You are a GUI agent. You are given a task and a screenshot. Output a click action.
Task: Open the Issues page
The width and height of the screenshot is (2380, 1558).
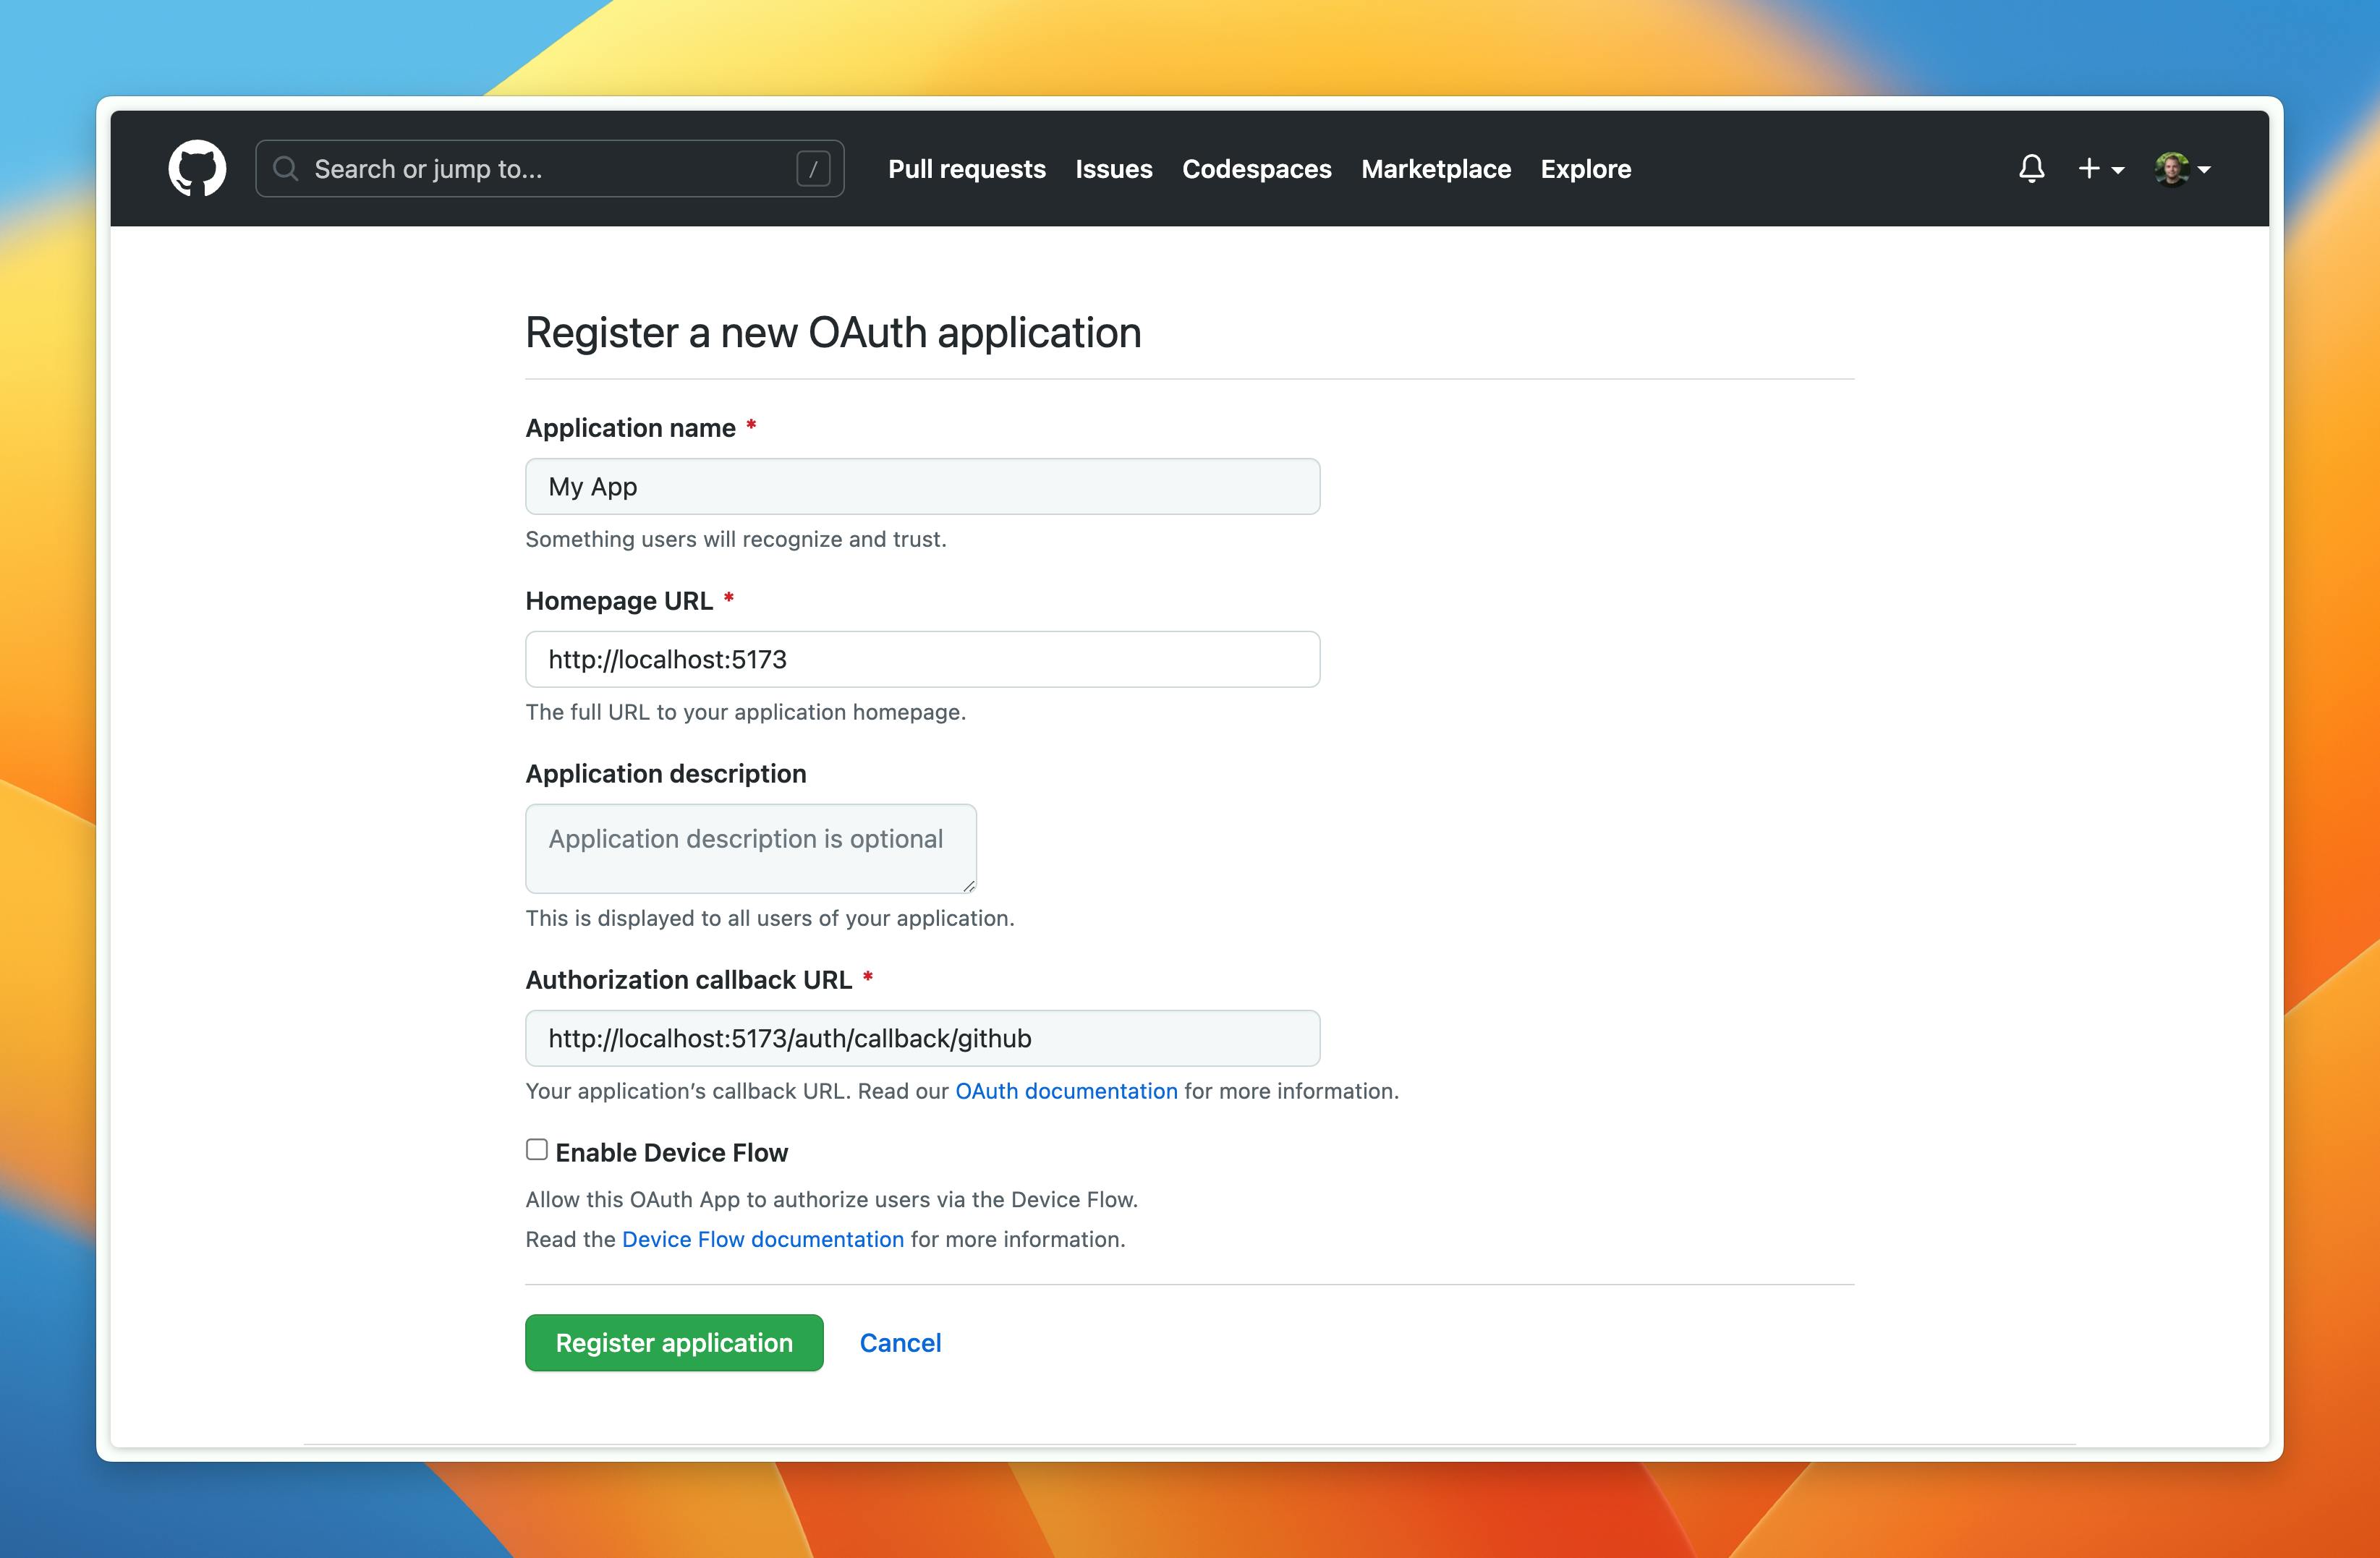pyautogui.click(x=1113, y=168)
